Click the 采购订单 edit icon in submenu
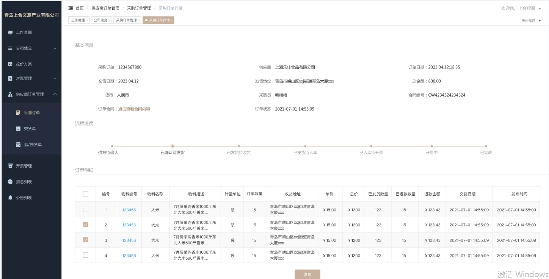Screen dimensions: 549x279 [18, 113]
